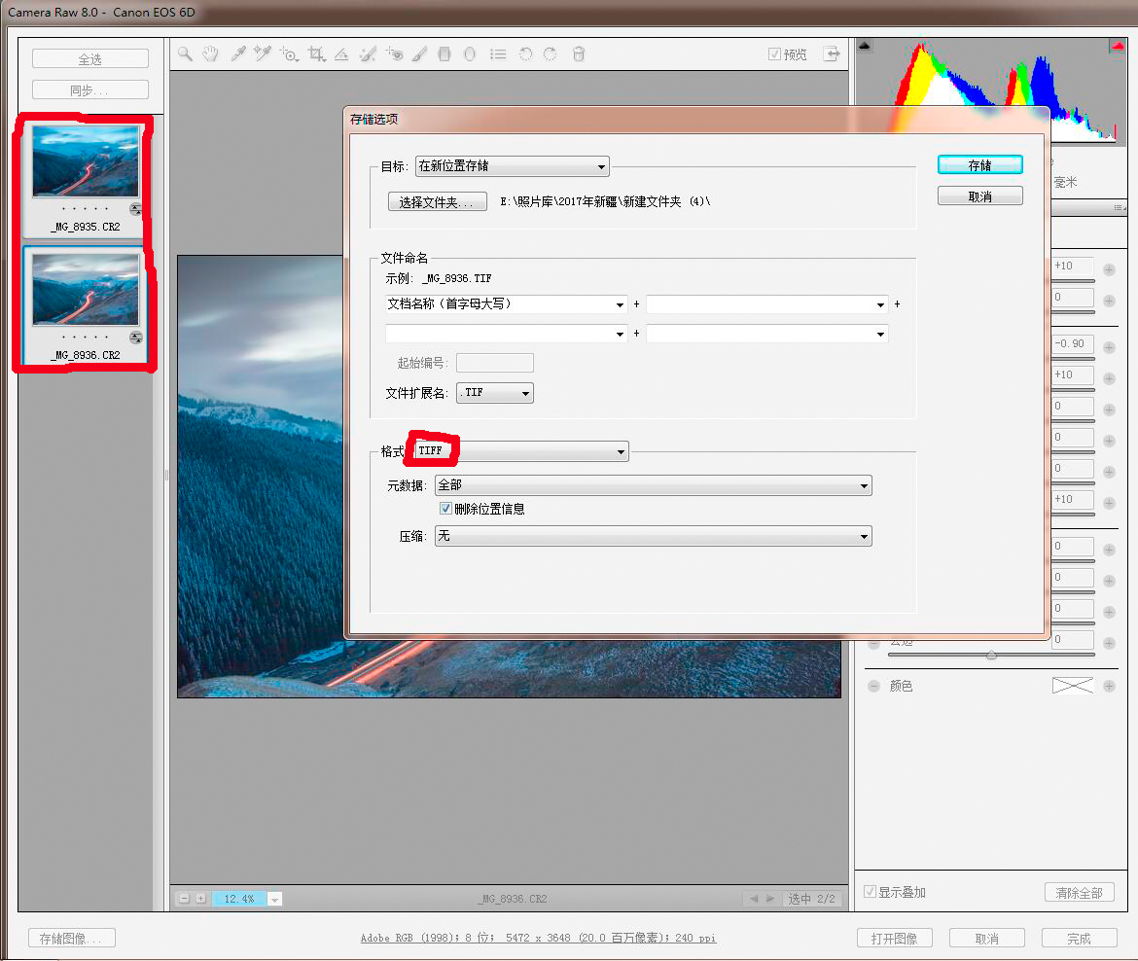Click the 起始编号 number field
The height and width of the screenshot is (961, 1138).
coord(495,362)
